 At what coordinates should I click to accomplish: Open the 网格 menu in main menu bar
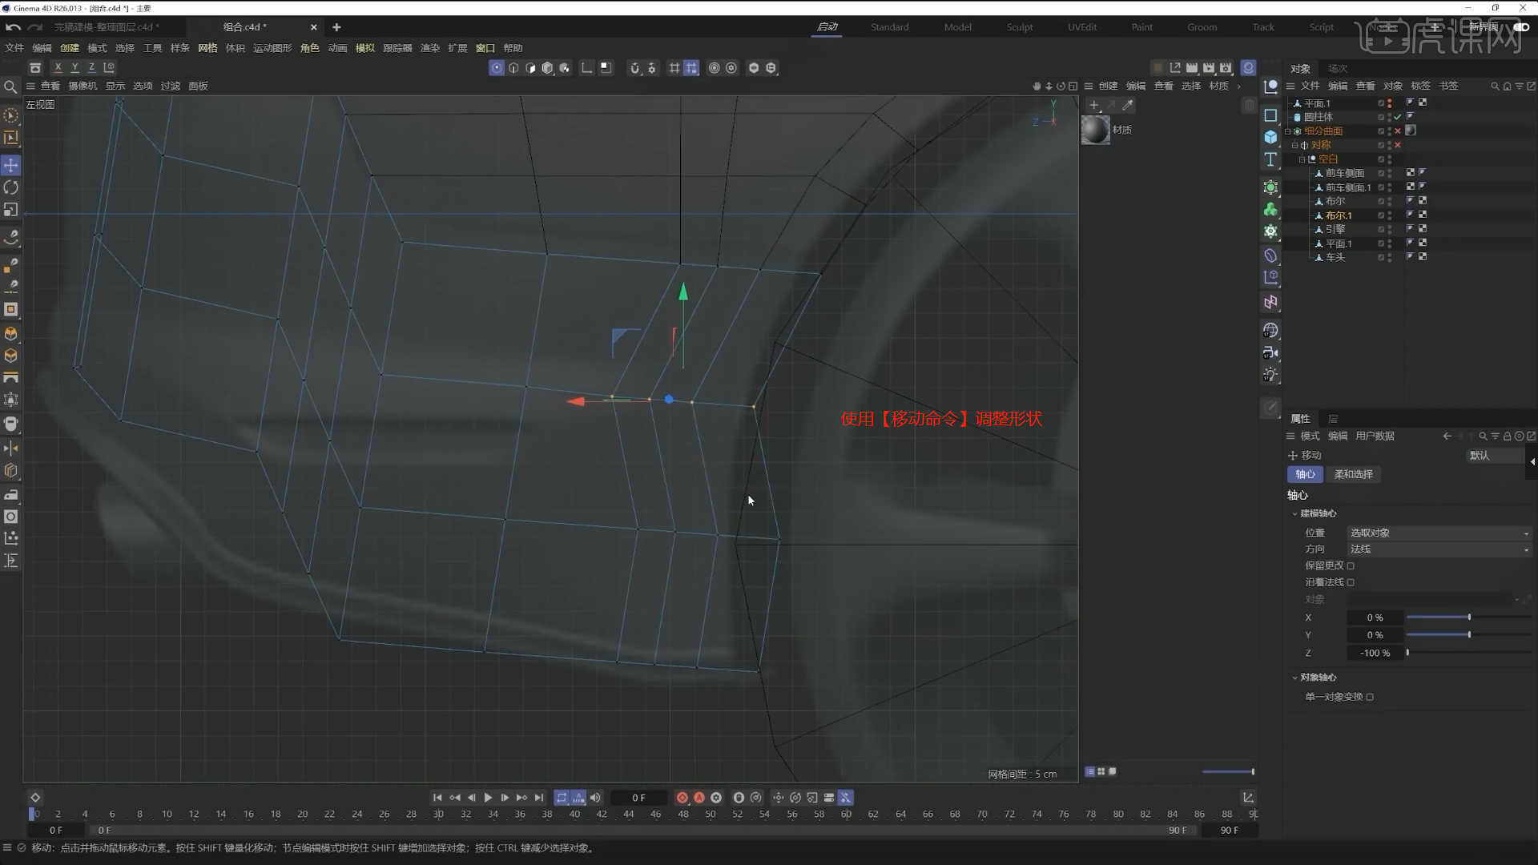207,48
